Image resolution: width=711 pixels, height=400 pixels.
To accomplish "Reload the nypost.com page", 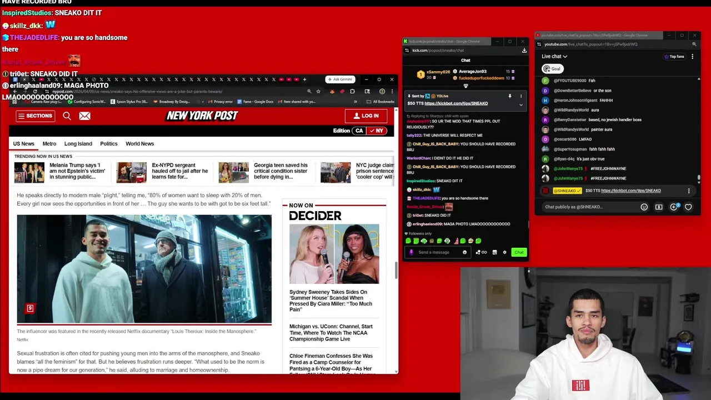I will pos(35,92).
